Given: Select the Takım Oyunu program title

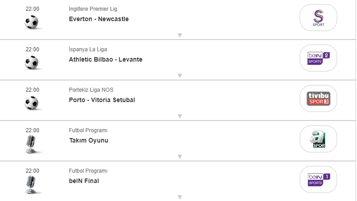Looking at the screenshot, I should [88, 140].
